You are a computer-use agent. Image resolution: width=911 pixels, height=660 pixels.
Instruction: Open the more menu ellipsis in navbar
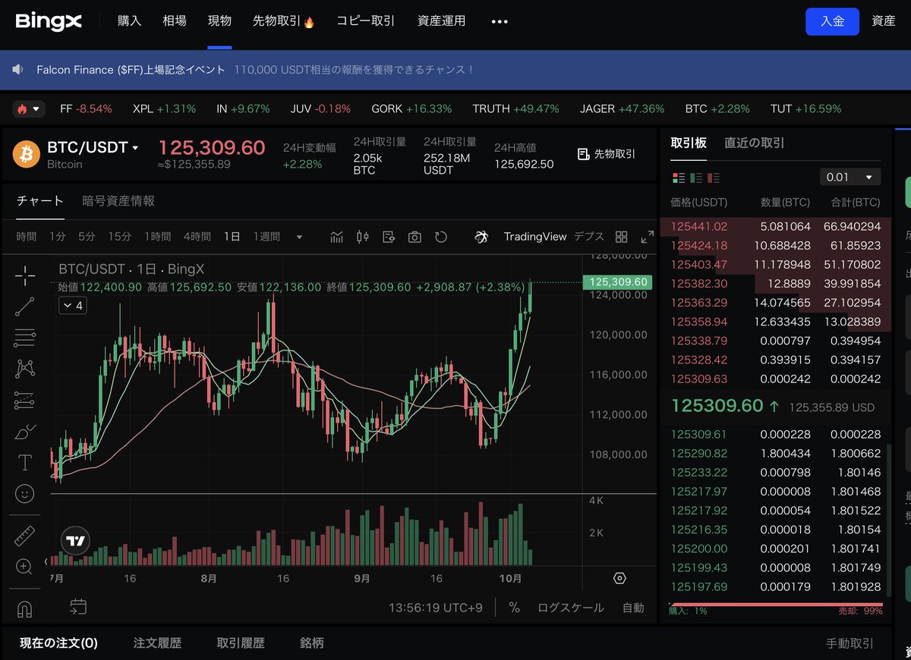pos(500,21)
